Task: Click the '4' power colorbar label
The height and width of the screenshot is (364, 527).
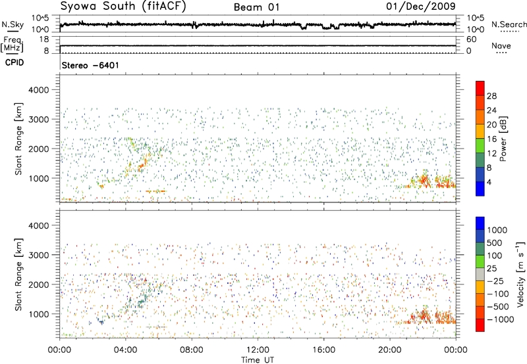Action: tap(489, 182)
